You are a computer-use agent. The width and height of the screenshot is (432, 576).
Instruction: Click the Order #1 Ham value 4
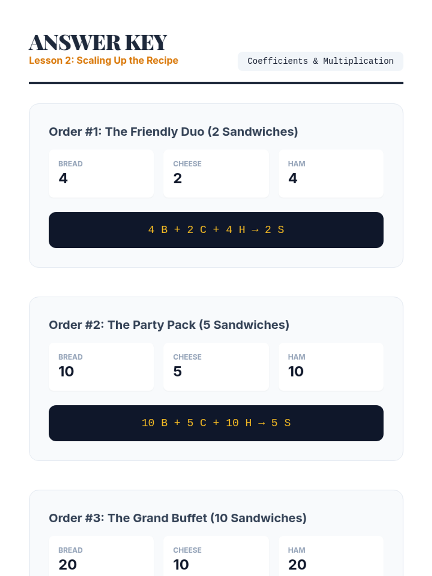click(293, 178)
